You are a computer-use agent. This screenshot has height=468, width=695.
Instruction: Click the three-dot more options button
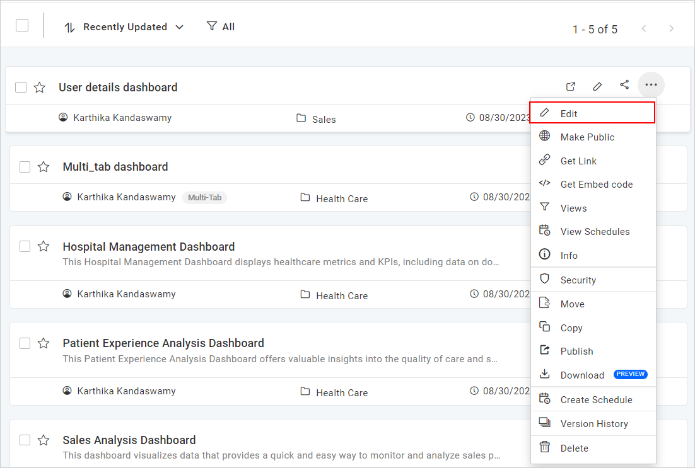(x=651, y=85)
